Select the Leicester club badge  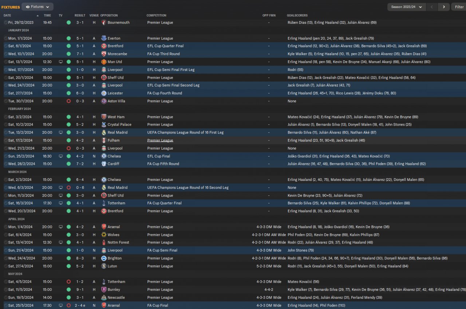104,93
